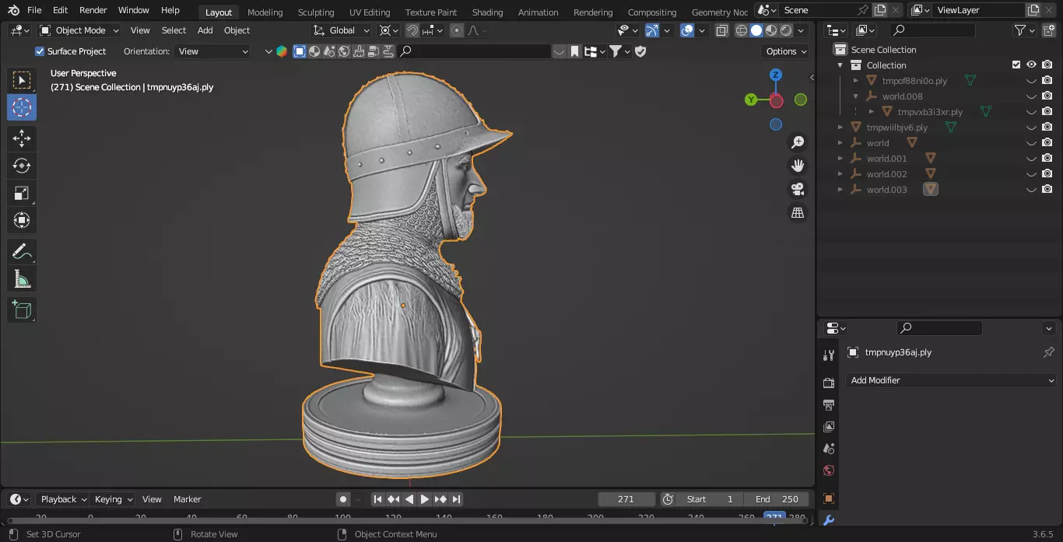
Task: Toggle the camera view icon
Action: [798, 189]
